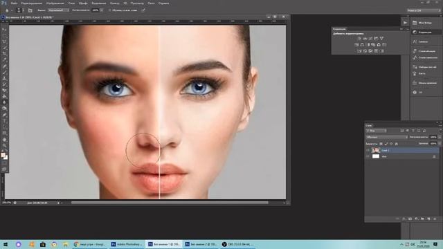Viewport: 443px width, 249px height.
Task: Open the layer filter type dropdown
Action: click(376, 131)
